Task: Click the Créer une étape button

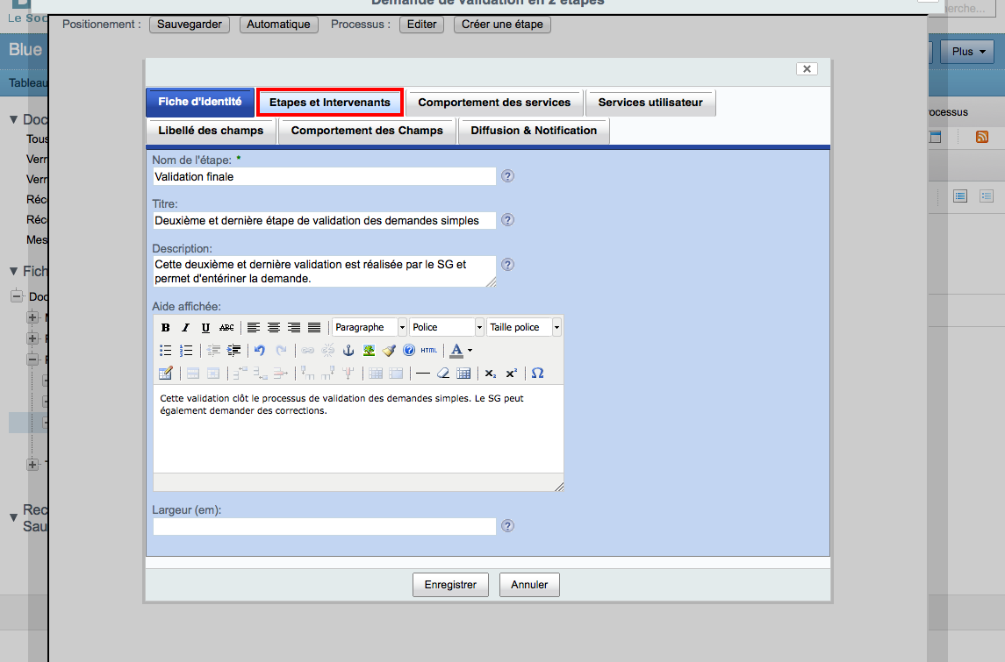Action: click(502, 25)
